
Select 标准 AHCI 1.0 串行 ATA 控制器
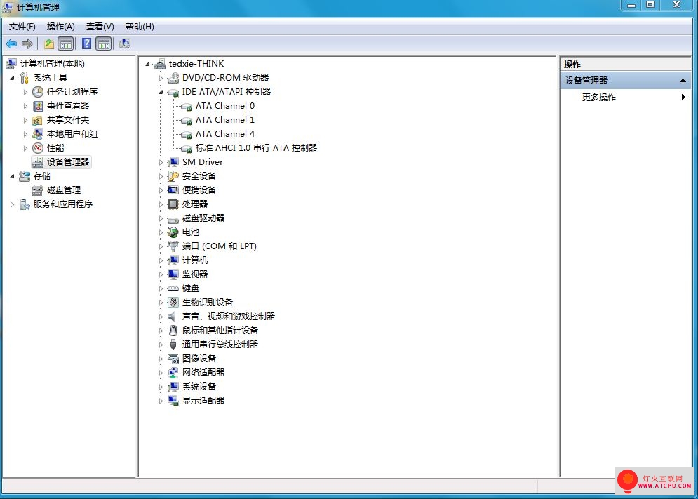[x=257, y=148]
